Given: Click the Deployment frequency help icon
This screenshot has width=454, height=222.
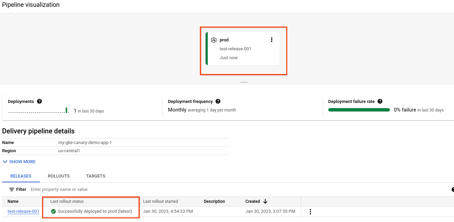Looking at the screenshot, I should point(218,101).
